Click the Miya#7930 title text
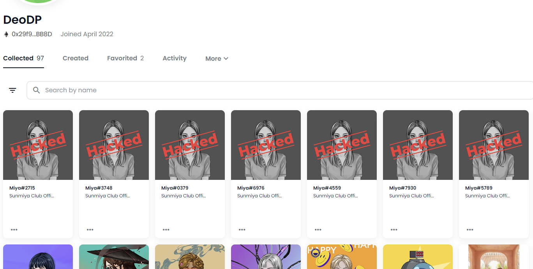This screenshot has width=533, height=269. click(403, 188)
